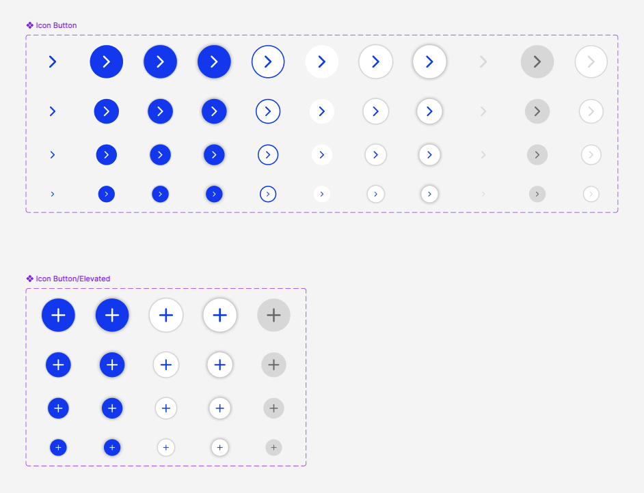Click the largest bare blue chevron without background
The image size is (644, 493).
[53, 62]
